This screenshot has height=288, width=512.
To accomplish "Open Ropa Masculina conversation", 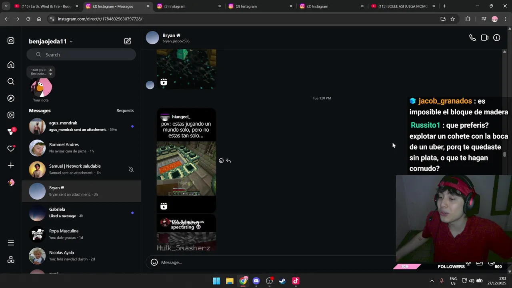I will pos(81,234).
